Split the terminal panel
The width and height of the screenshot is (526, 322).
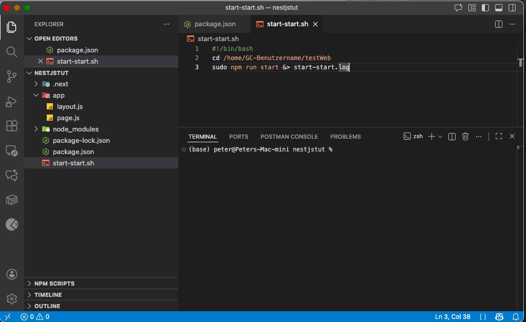tap(452, 137)
